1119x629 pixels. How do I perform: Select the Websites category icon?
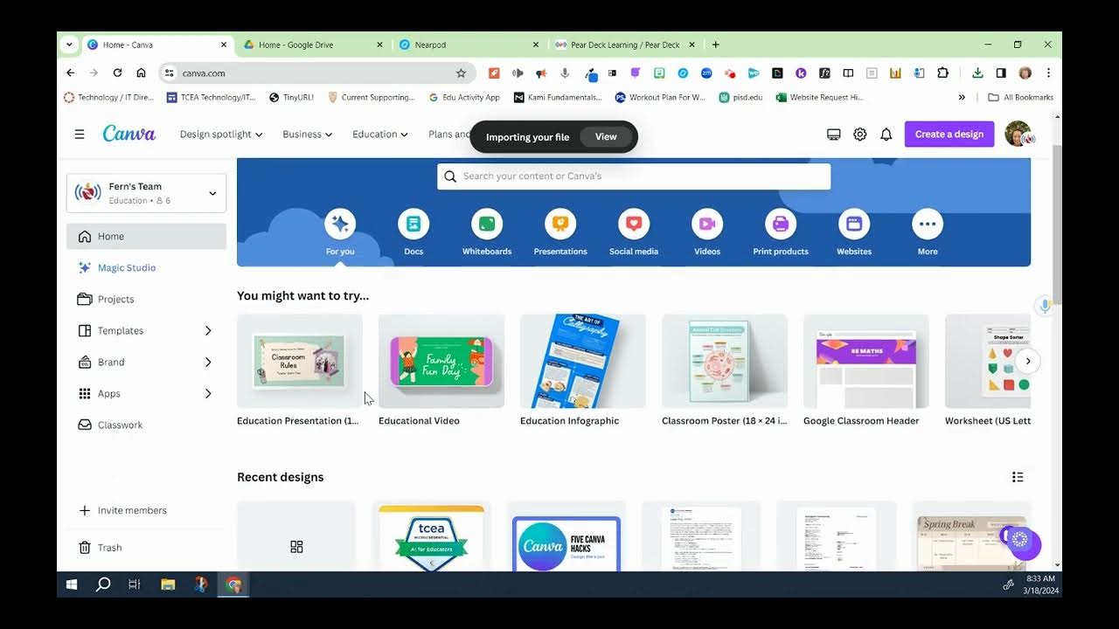(854, 225)
